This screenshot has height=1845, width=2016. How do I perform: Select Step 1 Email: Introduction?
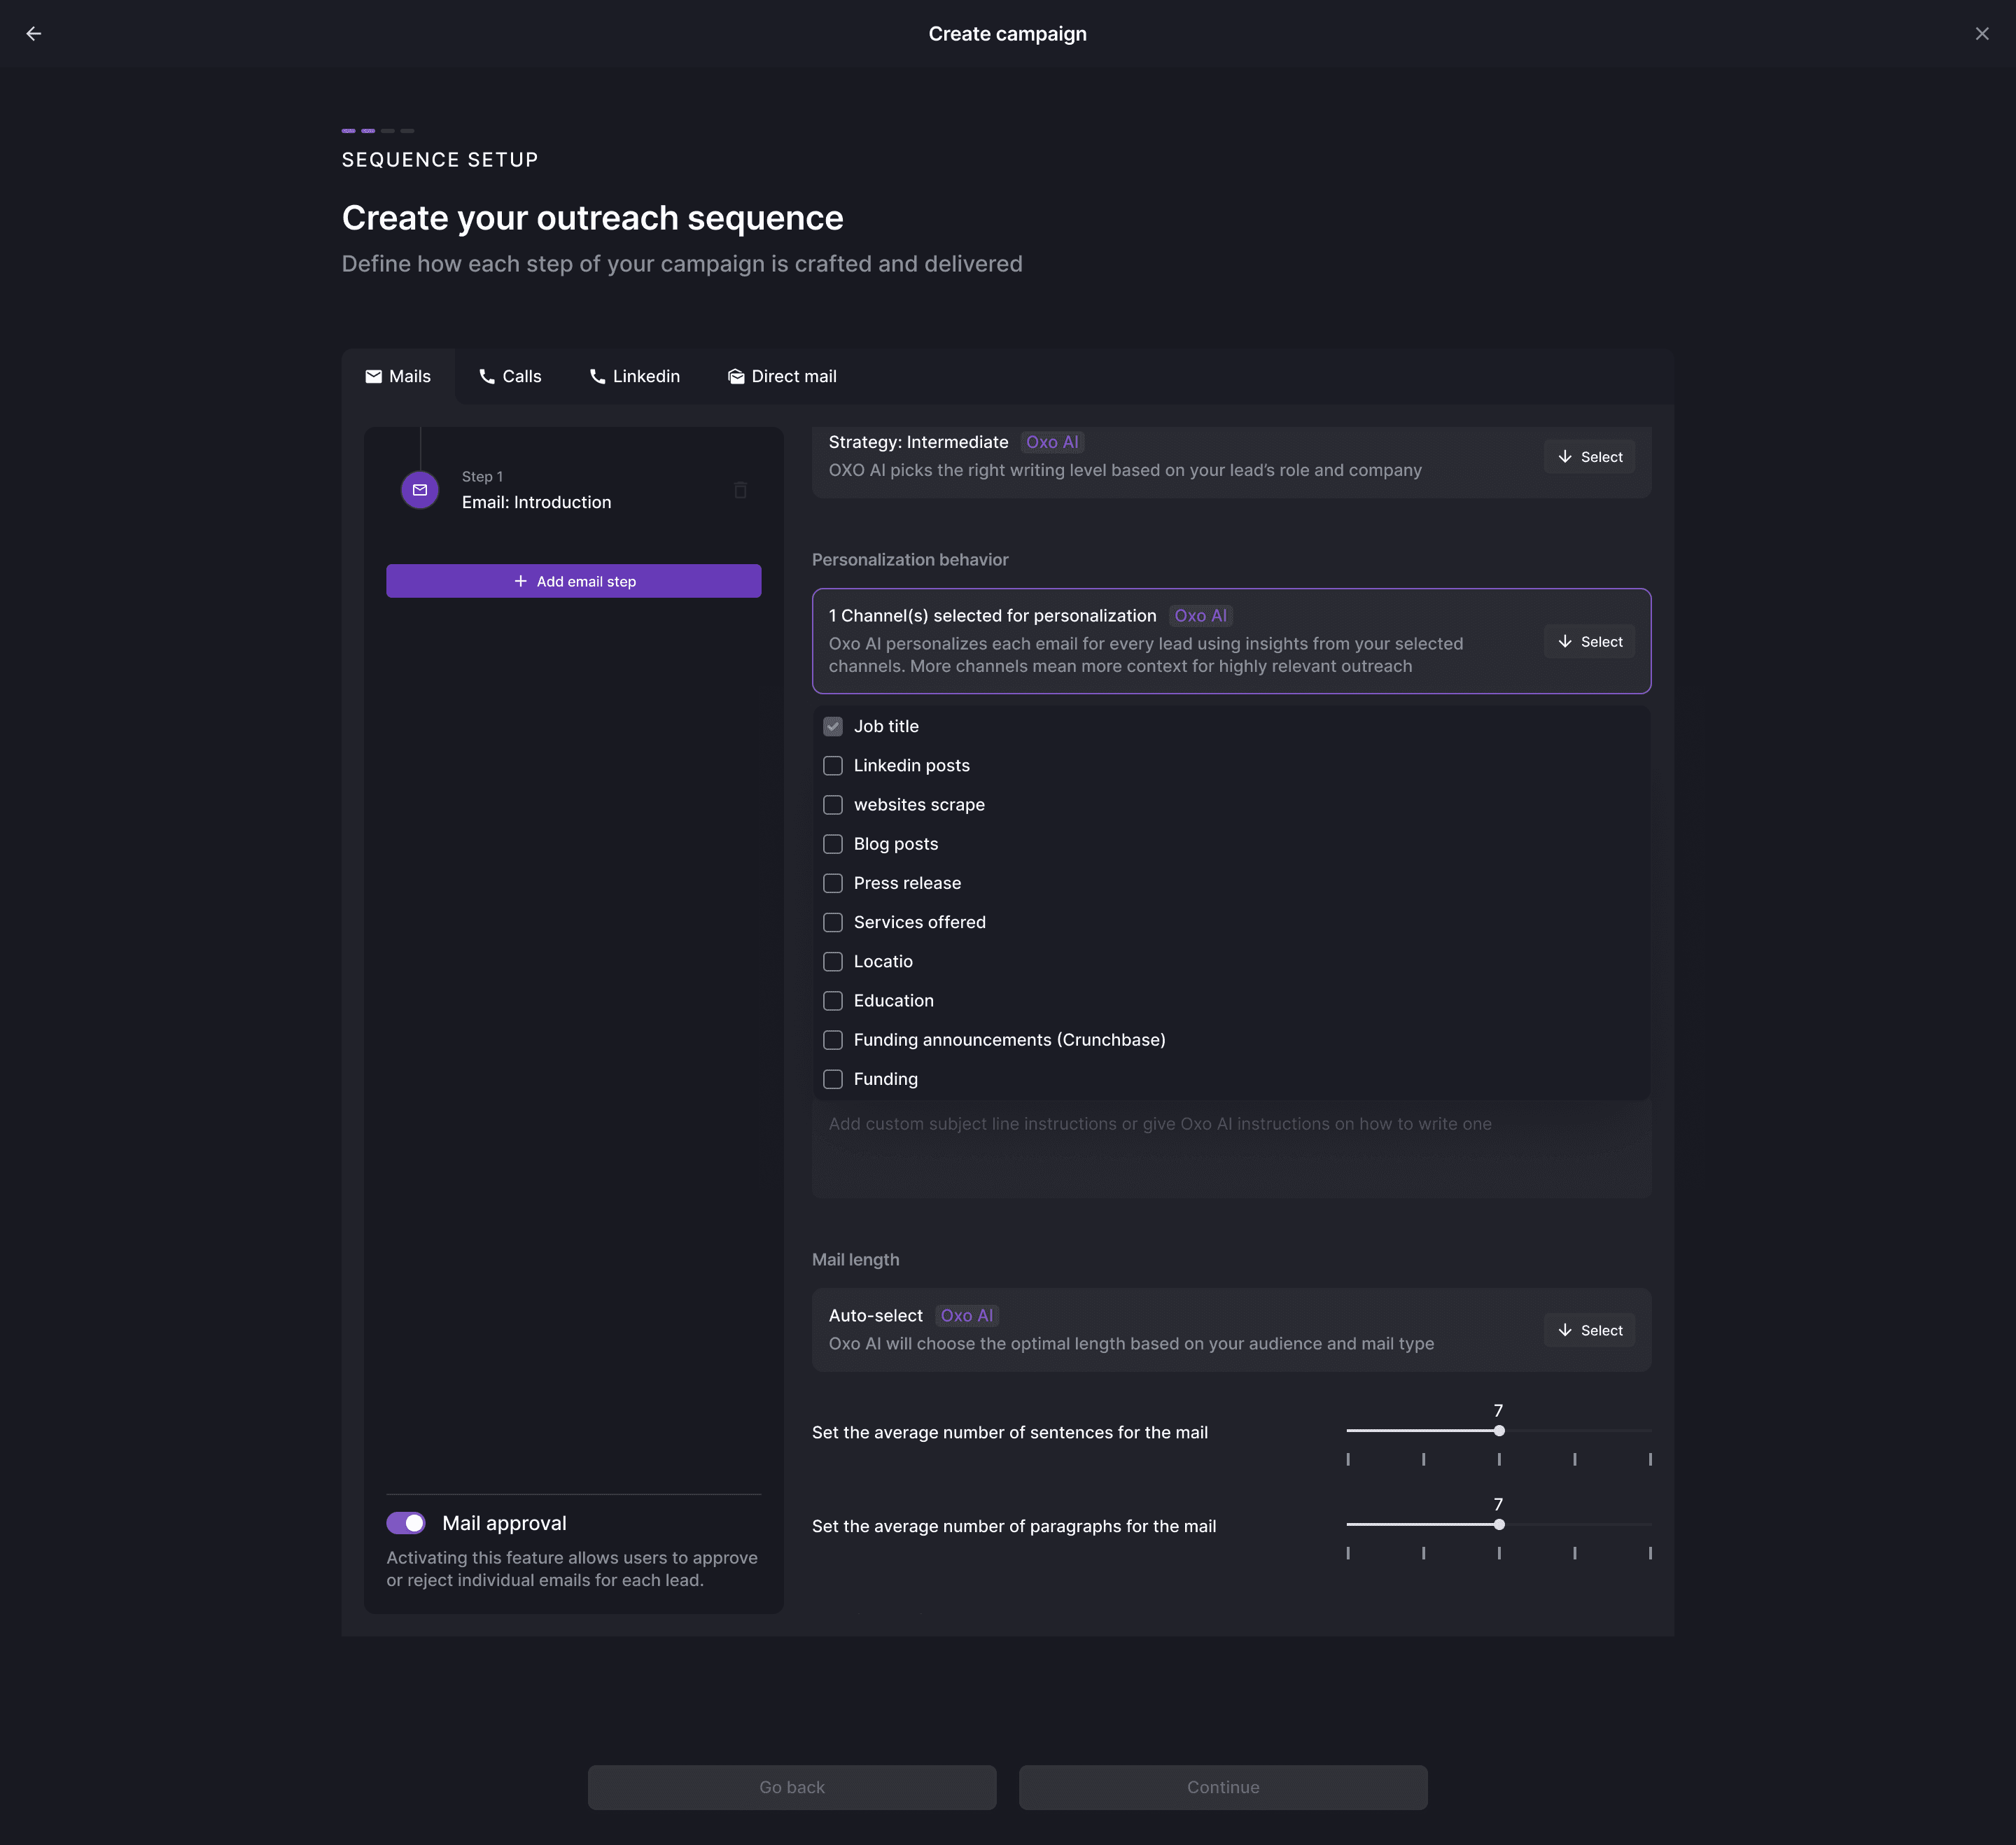tap(573, 490)
